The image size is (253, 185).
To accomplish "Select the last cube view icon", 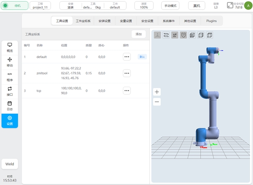I will (210, 35).
